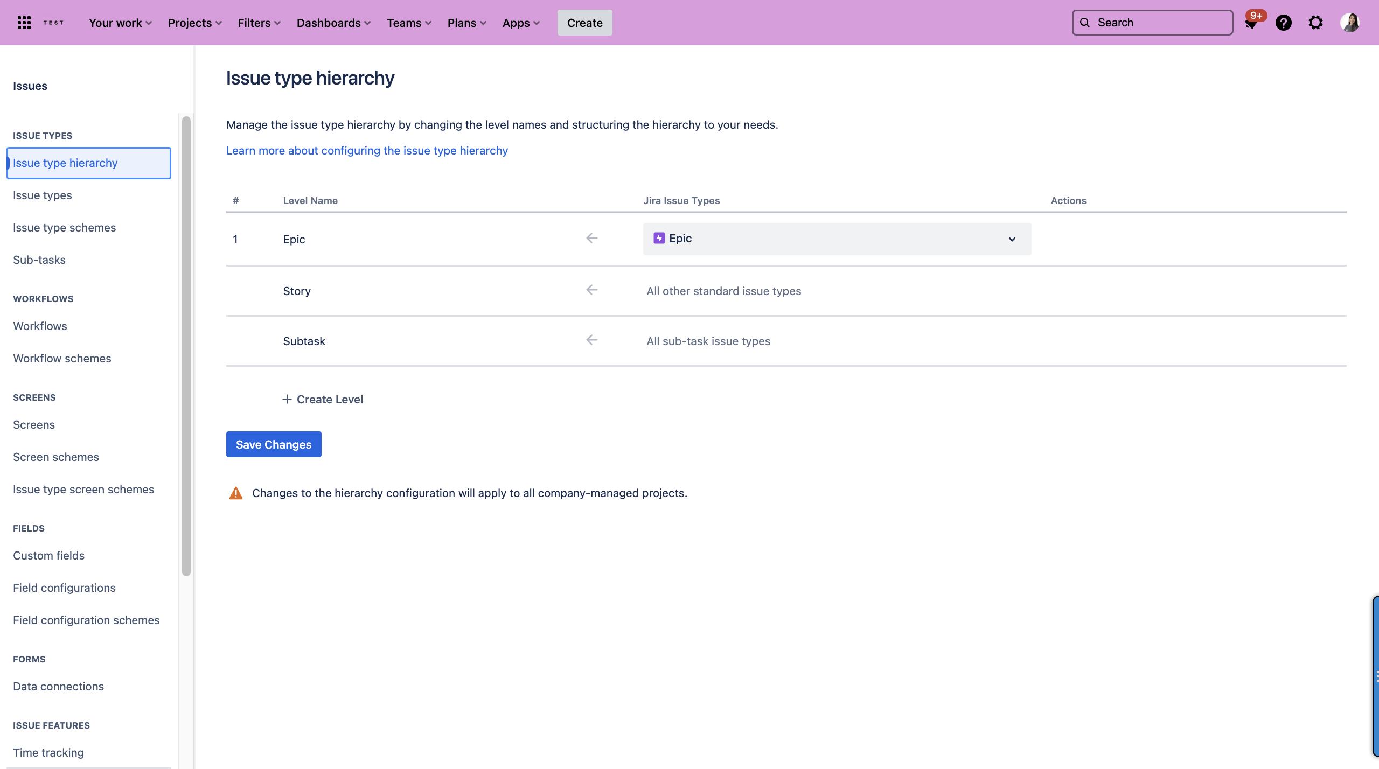Expand the Epic Jira issue types dropdown
The image size is (1379, 769).
click(x=1012, y=239)
